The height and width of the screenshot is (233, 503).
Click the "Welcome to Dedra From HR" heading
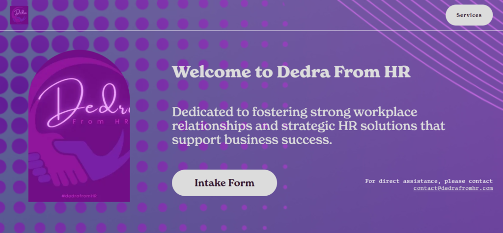click(x=291, y=72)
